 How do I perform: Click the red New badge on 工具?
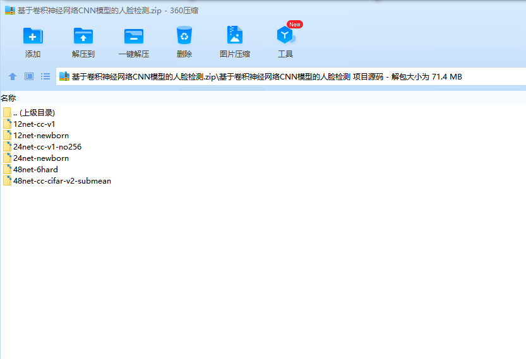pyautogui.click(x=295, y=24)
